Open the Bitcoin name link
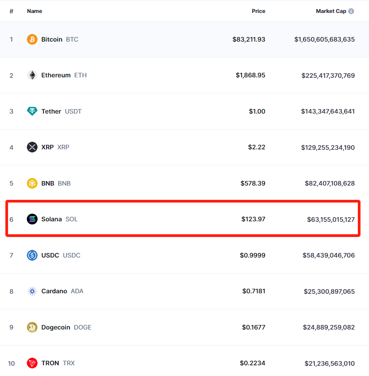 tap(52, 39)
